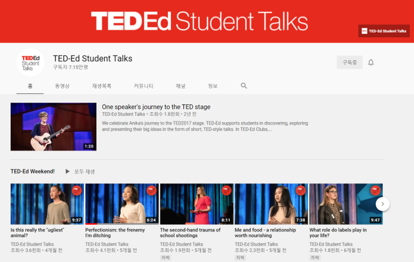Click channel name under 'Me and food' video

pos(256,244)
